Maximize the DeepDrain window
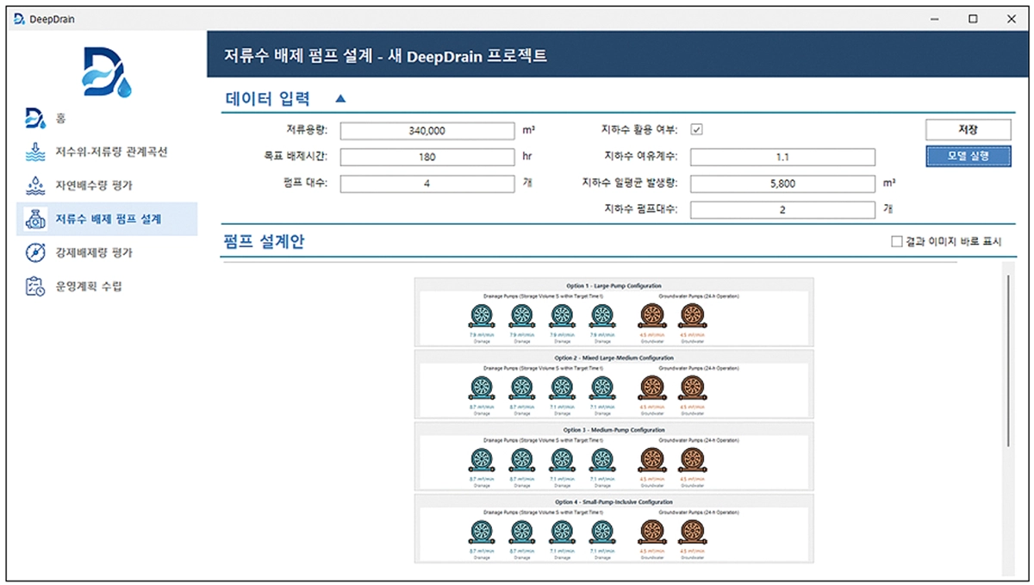The image size is (1034, 585). click(x=973, y=19)
